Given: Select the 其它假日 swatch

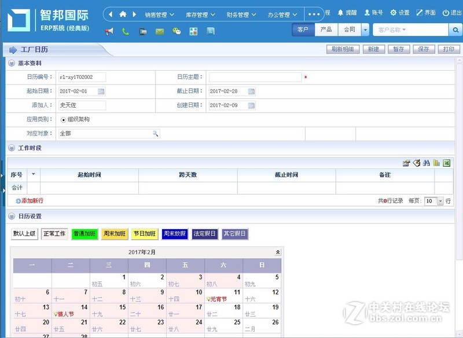Looking at the screenshot, I should pos(235,234).
